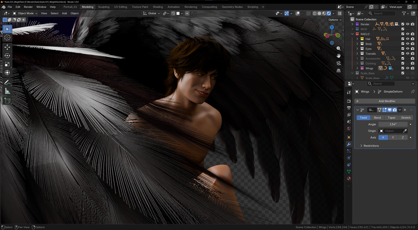Expand the Restrictions panel
The width and height of the screenshot is (418, 230).
click(371, 146)
